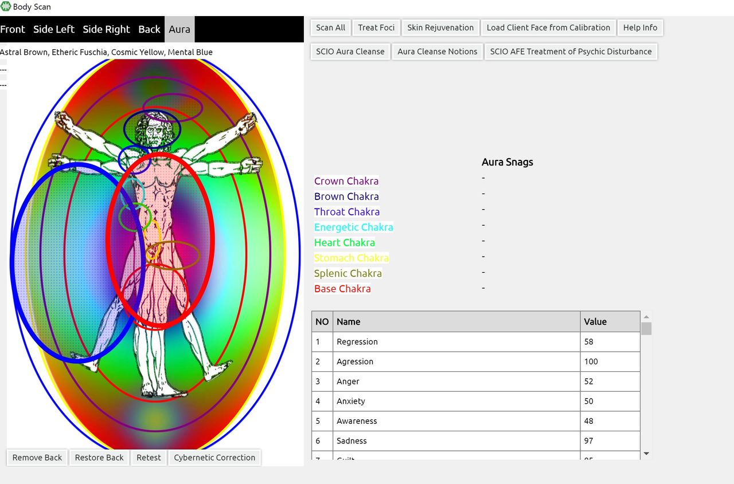Click the Restore Back button

tap(99, 458)
